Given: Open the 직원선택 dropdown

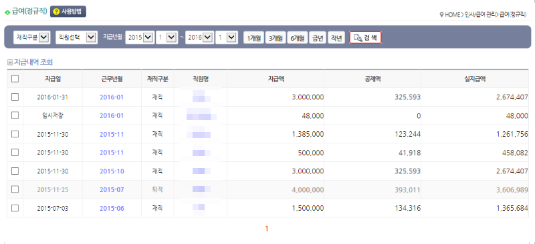Looking at the screenshot, I should [x=76, y=37].
